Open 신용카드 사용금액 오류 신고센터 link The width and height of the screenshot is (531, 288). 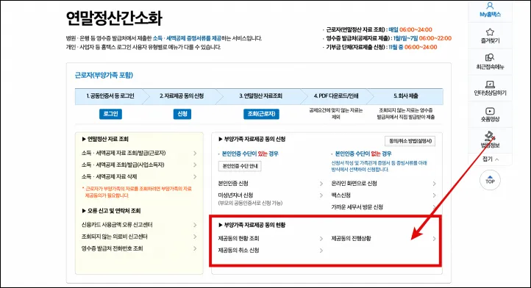pos(117,225)
